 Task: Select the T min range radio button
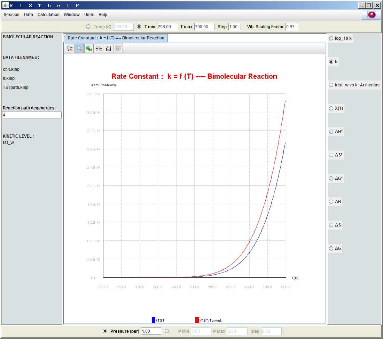tap(139, 26)
